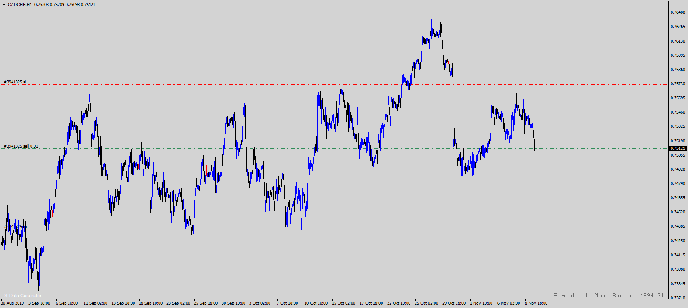688x308 pixels.
Task: Select the #3941325 sell 0.01 order label
Action: click(21, 146)
